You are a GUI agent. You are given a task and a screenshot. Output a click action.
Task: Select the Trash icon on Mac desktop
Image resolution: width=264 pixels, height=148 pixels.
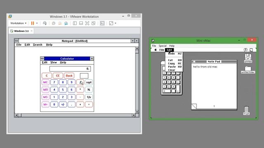[x=246, y=111]
